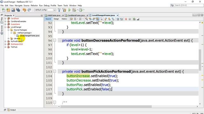Click Next Bookmark editor icon
This screenshot has width=204, height=114.
109,19
